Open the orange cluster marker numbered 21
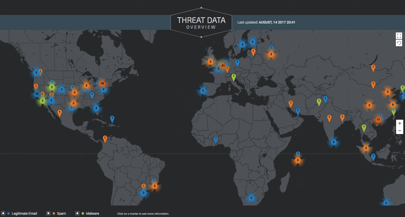 click(223, 65)
